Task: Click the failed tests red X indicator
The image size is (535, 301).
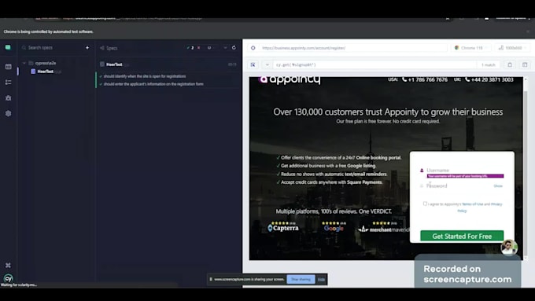Action: [198, 48]
